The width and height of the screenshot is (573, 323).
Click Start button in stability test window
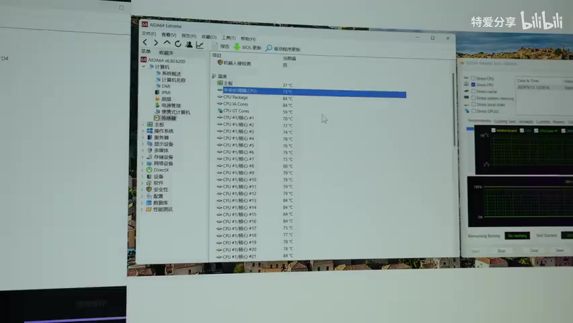click(475, 251)
